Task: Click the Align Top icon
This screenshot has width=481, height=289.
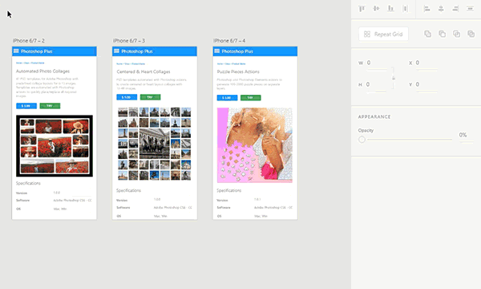Action: pos(362,9)
